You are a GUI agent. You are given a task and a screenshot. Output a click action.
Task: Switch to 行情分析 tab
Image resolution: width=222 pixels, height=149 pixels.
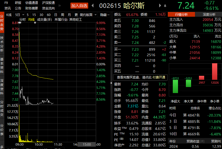181,14
